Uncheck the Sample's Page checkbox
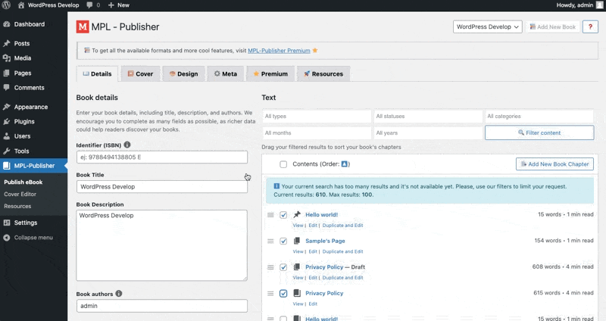606x321 pixels. (x=283, y=241)
